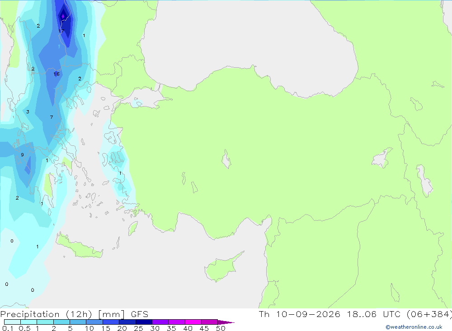The image size is (452, 331).
Task: Click the legend tick label "0.5"
Action: [25, 328]
